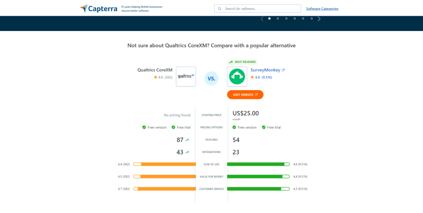Screen dimensions: 423x213
Task: Click SurveyMonkey integrations count 23
Action: pyautogui.click(x=236, y=152)
